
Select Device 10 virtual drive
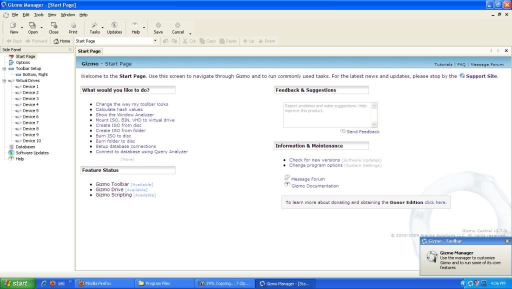click(x=31, y=140)
